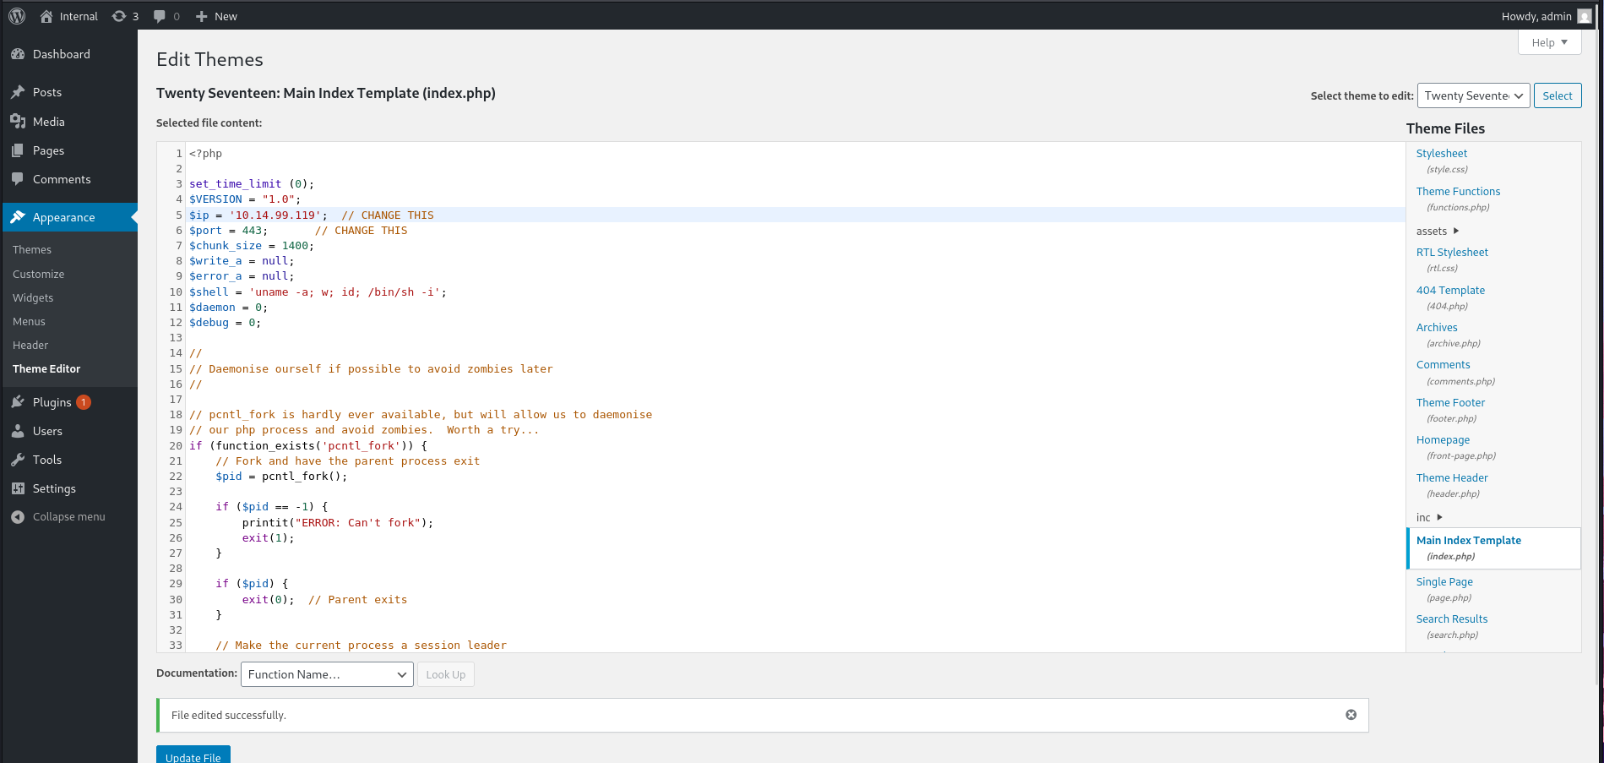Screen dimensions: 1604x763
Task: Click the Comments bubble icon in sidebar
Action: point(18,179)
